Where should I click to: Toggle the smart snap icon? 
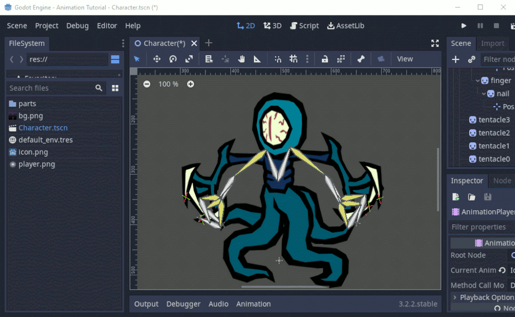[x=278, y=59]
